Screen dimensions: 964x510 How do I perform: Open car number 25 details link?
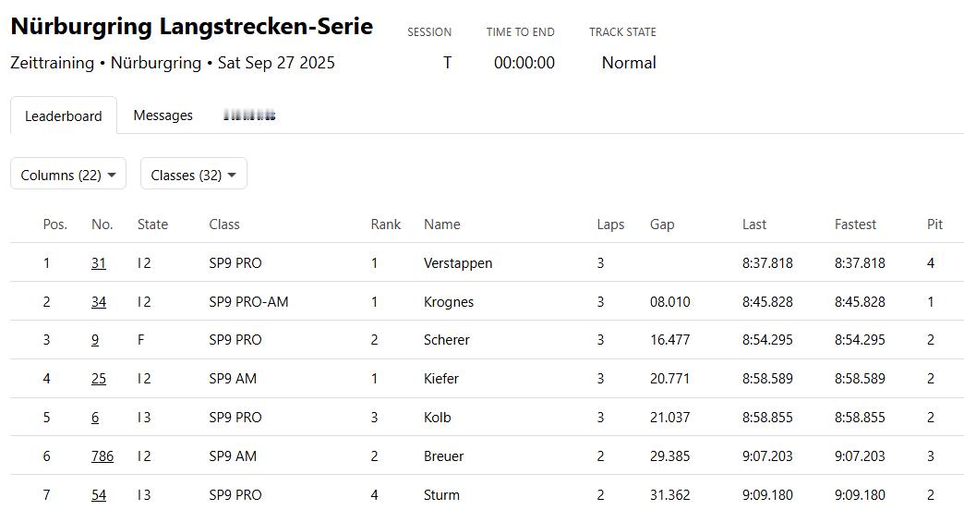(99, 379)
